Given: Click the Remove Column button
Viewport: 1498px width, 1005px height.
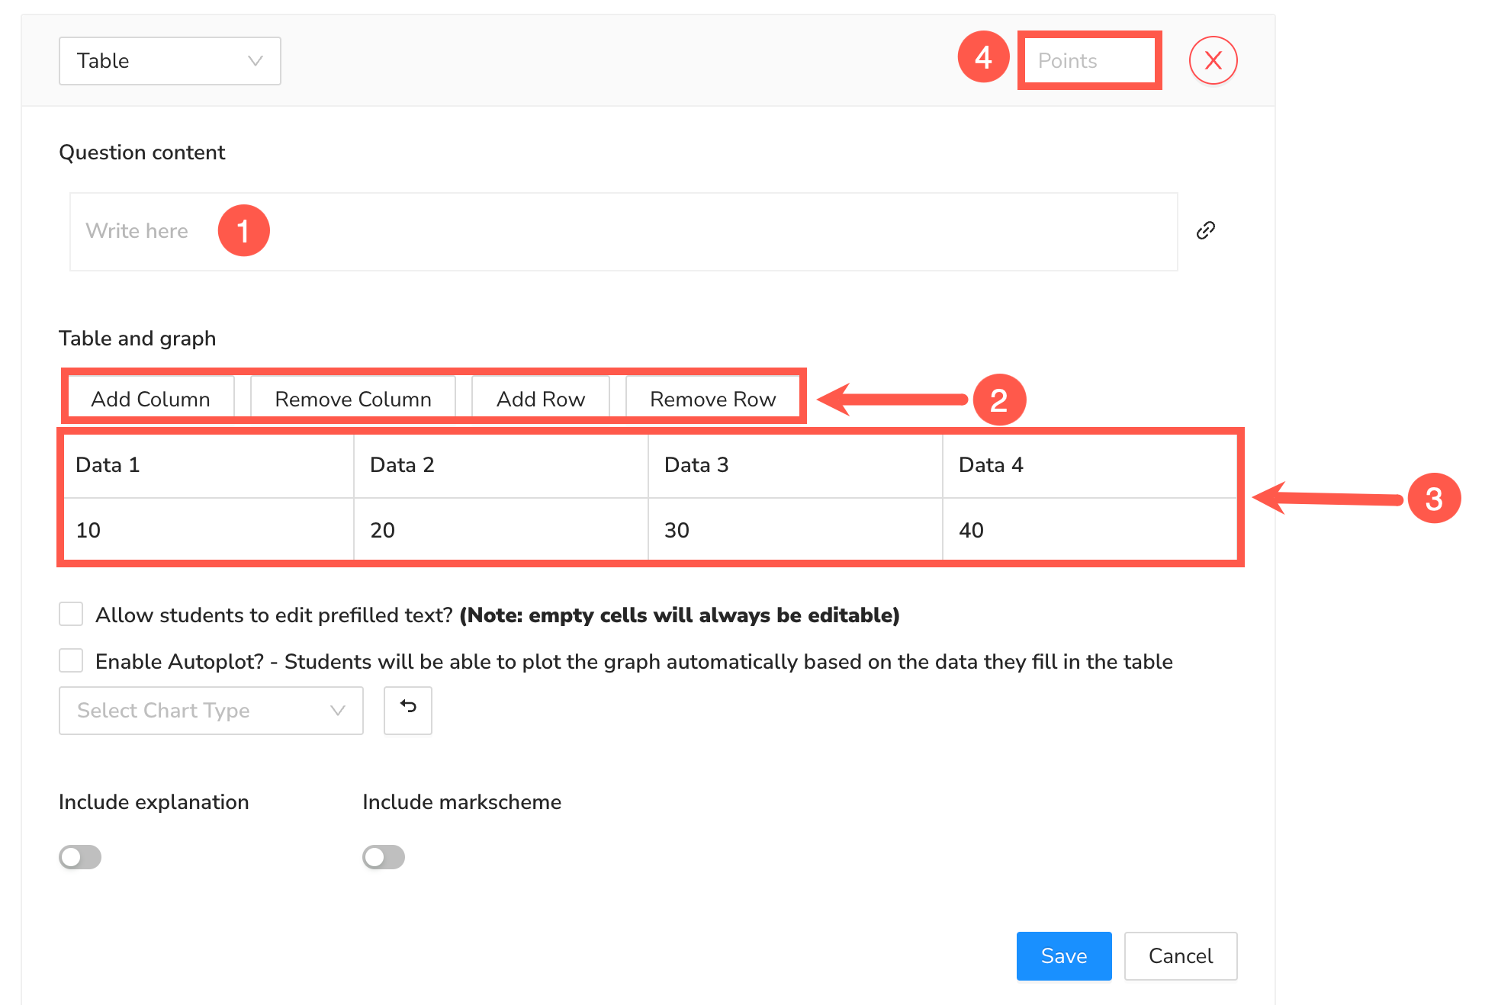Looking at the screenshot, I should coord(352,399).
